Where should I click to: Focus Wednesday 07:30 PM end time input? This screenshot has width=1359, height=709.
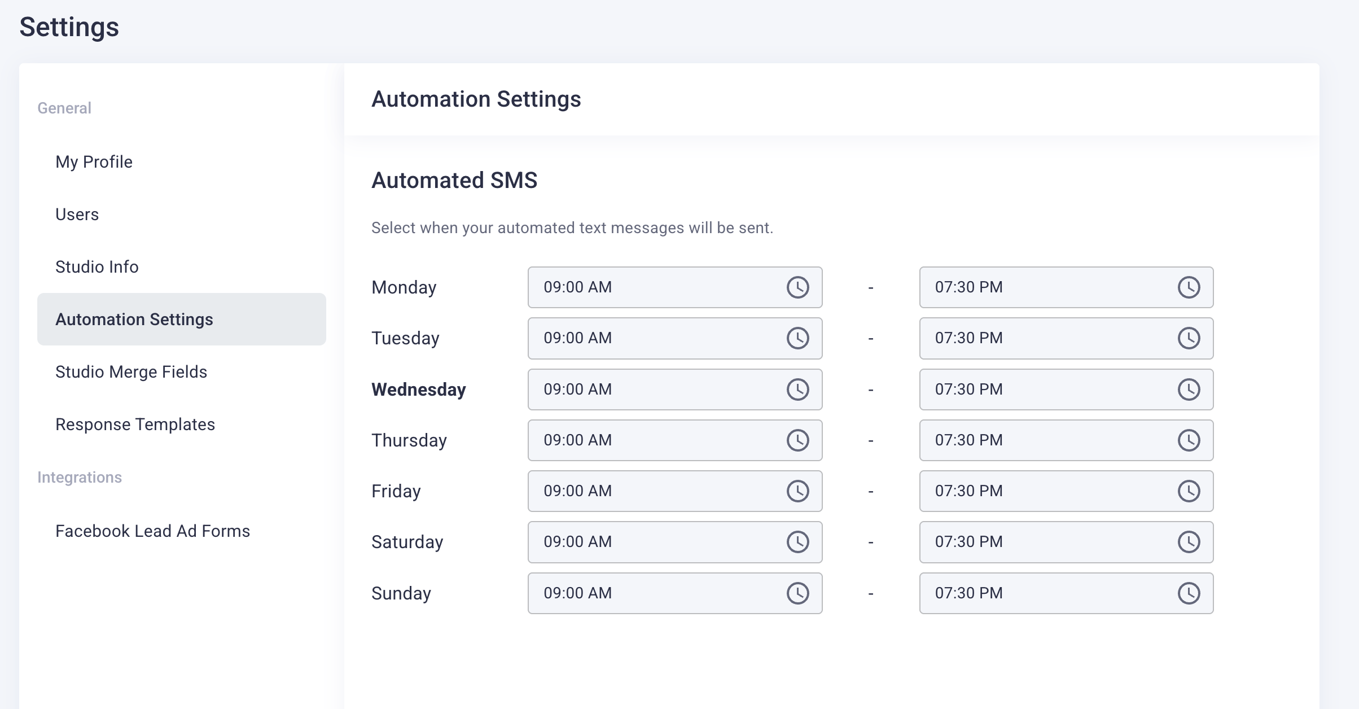1038,389
